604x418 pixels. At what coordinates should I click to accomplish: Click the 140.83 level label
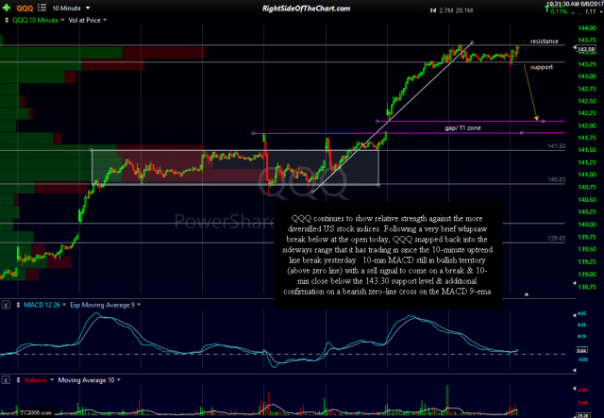(x=556, y=179)
